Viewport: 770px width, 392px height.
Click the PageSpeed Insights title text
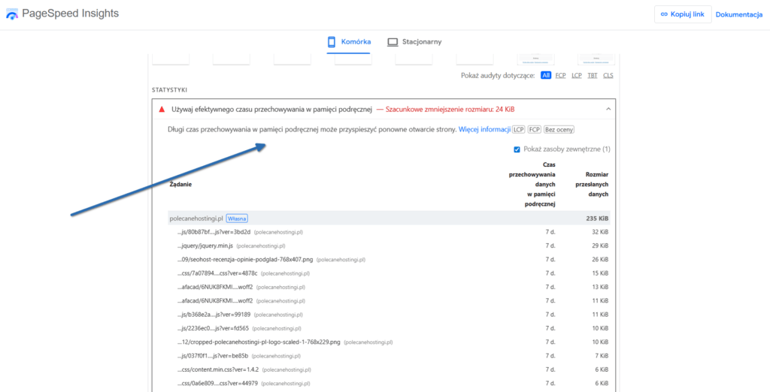70,14
